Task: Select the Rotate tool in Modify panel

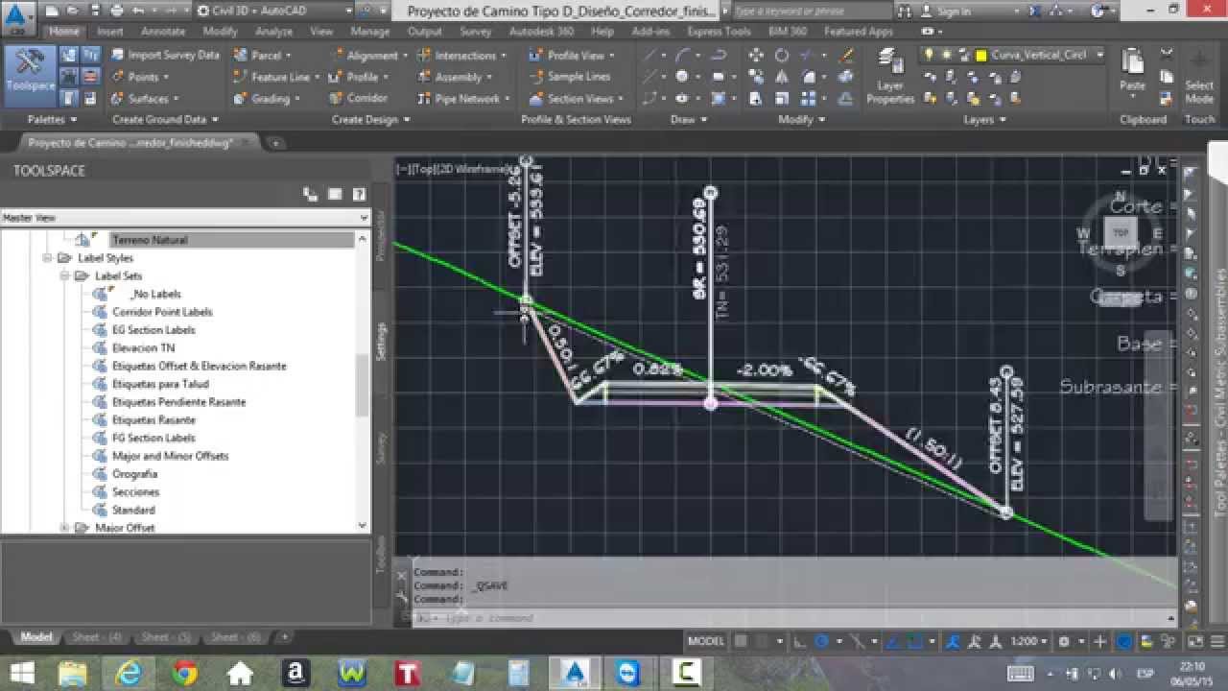Action: [782, 55]
